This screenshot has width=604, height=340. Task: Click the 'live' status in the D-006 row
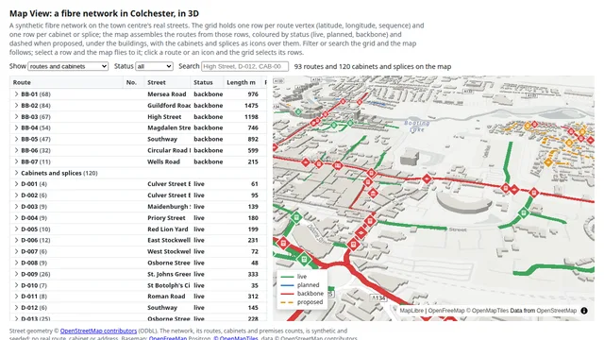pyautogui.click(x=199, y=240)
